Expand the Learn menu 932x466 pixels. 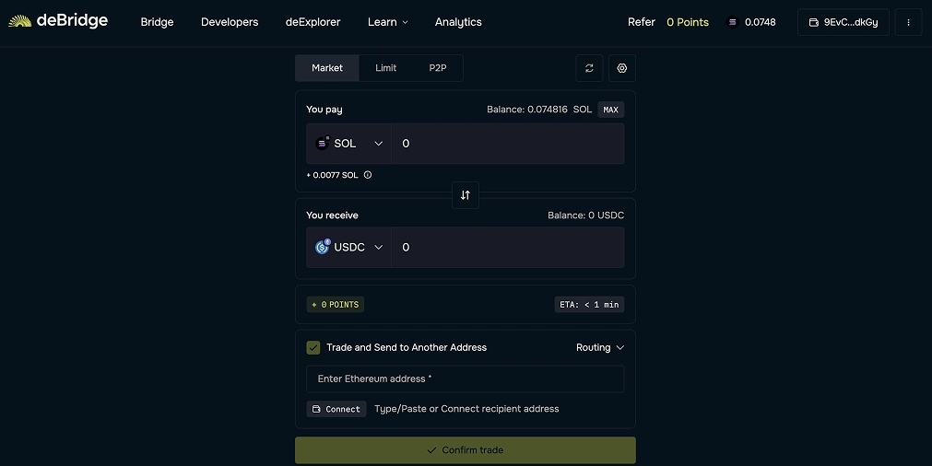point(387,22)
